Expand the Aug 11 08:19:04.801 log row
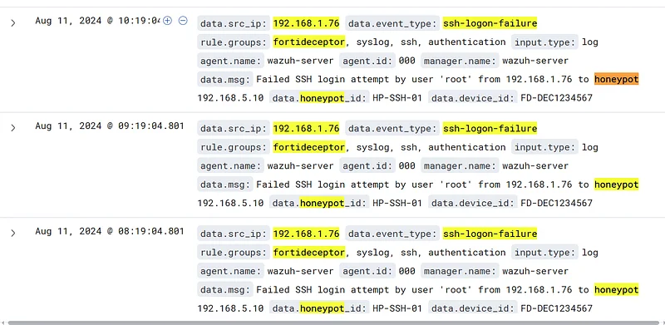Image resolution: width=665 pixels, height=325 pixels. [x=13, y=233]
